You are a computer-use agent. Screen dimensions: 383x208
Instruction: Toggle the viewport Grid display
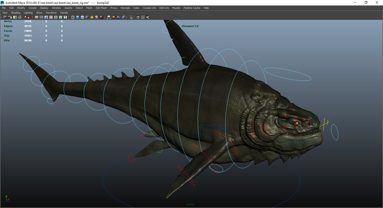37,17
